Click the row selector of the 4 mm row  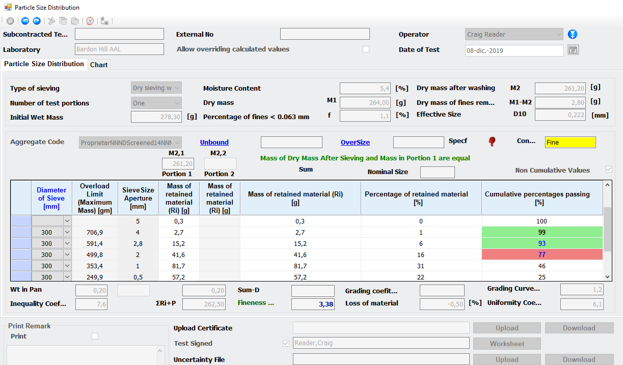[x=21, y=232]
